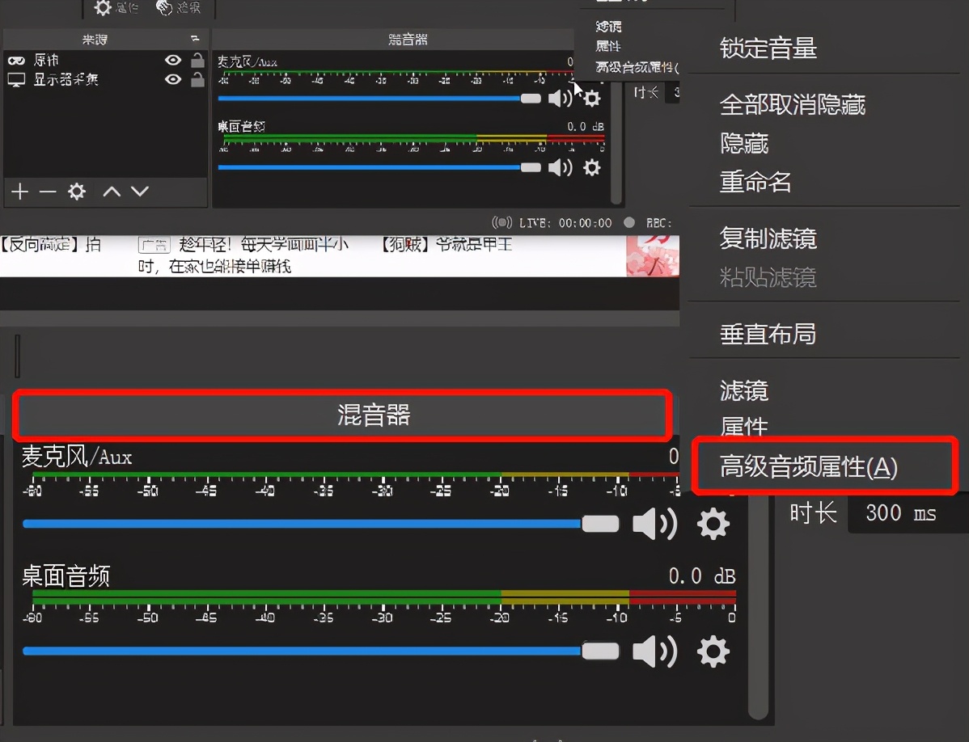This screenshot has height=742, width=969.
Task: Move selected source down with the arrow icon
Action: tap(139, 192)
